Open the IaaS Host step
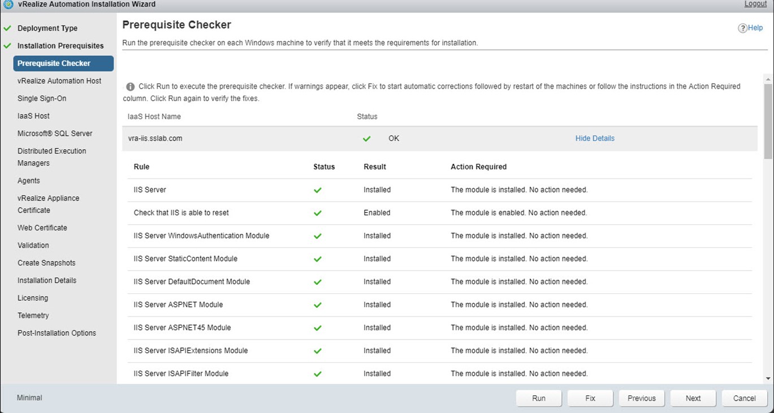 click(x=33, y=116)
